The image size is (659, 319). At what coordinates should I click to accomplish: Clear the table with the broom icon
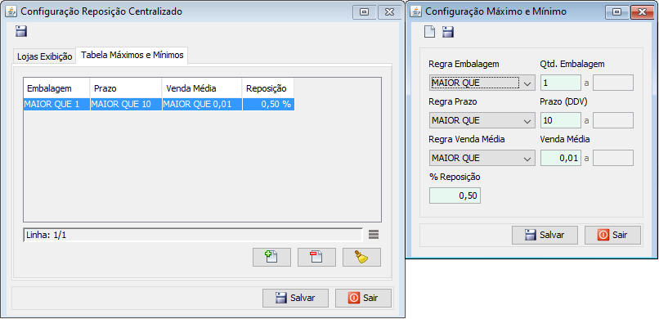[x=361, y=257]
